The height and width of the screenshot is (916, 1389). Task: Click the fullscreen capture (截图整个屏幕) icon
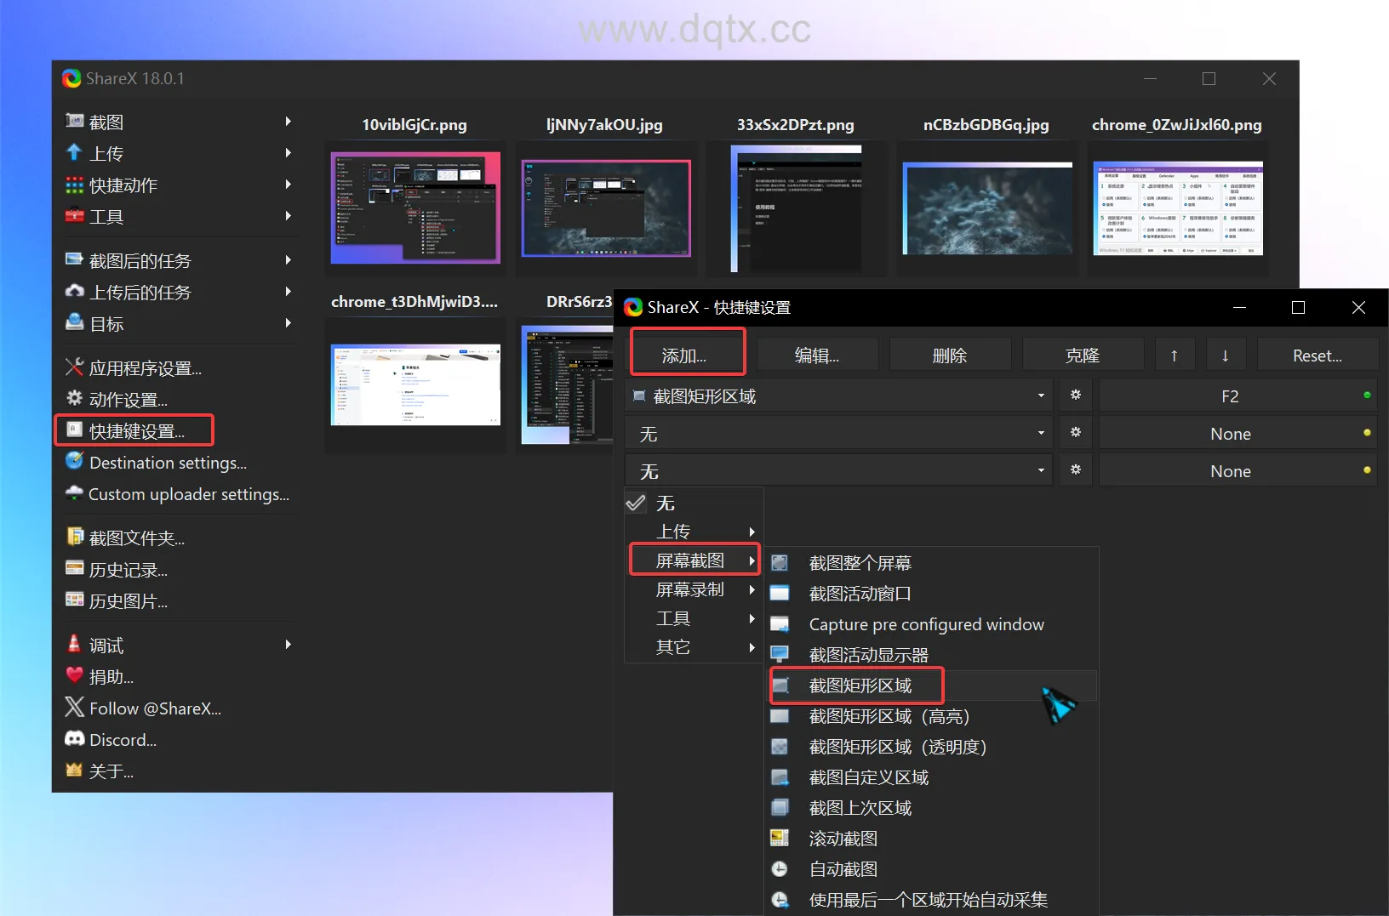click(x=779, y=563)
